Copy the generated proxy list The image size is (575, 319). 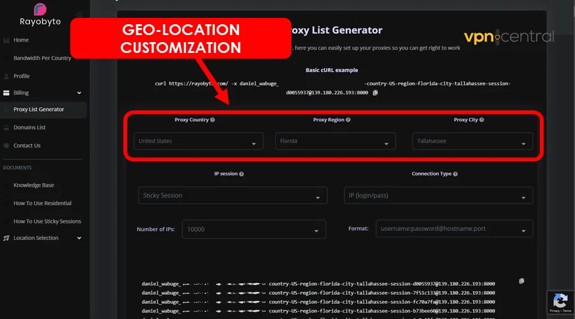[x=521, y=281]
